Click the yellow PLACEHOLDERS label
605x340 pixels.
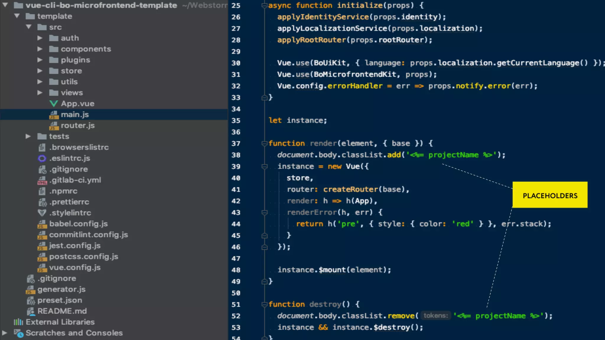point(550,195)
